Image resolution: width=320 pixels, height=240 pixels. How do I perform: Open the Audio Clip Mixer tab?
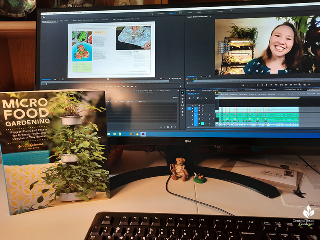(x=86, y=20)
